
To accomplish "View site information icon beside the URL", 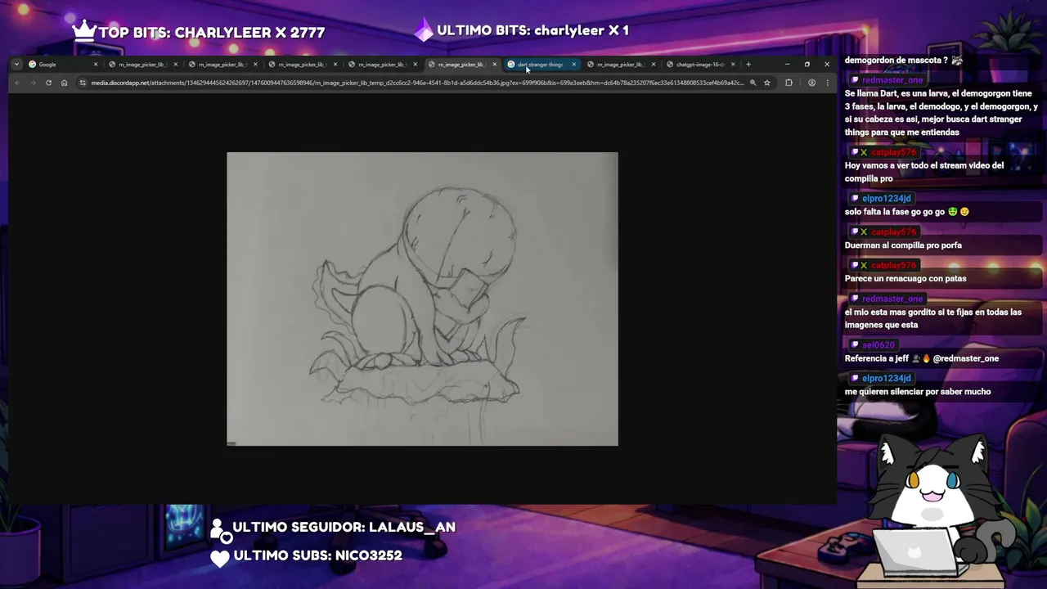I will click(83, 83).
